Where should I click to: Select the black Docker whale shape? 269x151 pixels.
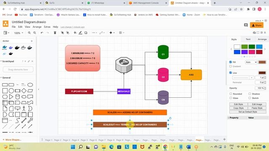point(17,48)
